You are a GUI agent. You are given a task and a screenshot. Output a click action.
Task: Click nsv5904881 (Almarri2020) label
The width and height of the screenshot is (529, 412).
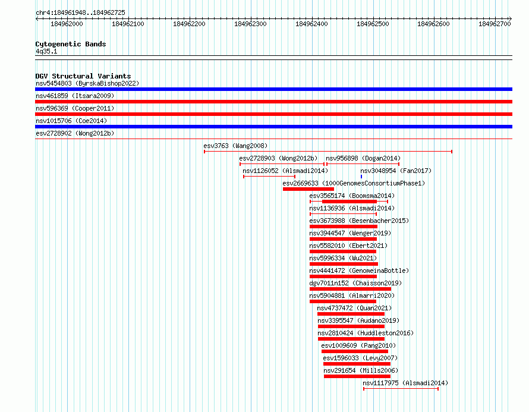point(352,295)
